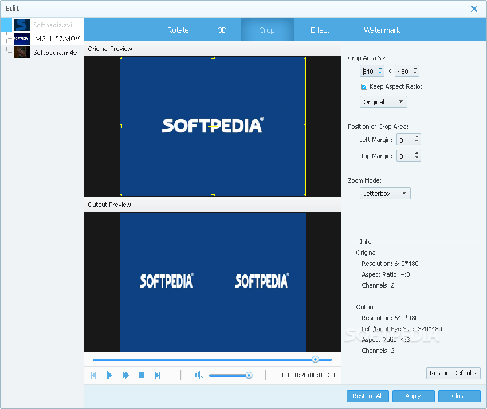Mute the audio with the speaker icon

tap(199, 375)
